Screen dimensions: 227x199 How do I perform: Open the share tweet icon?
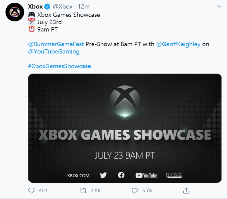point(186,190)
